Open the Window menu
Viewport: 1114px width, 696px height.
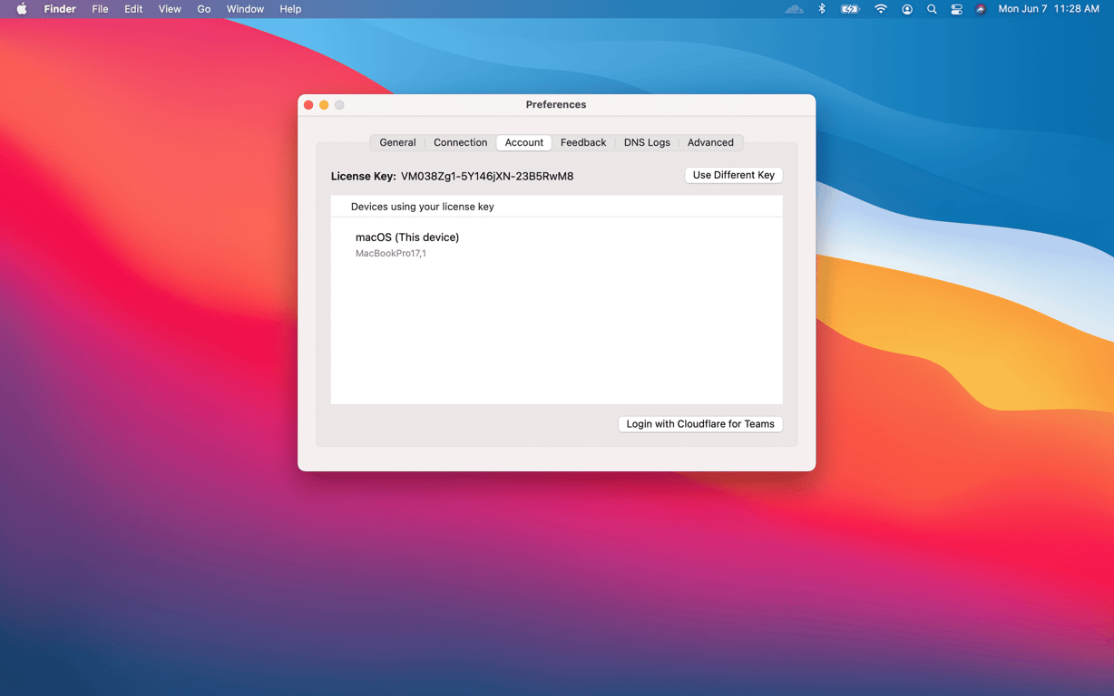pyautogui.click(x=245, y=9)
